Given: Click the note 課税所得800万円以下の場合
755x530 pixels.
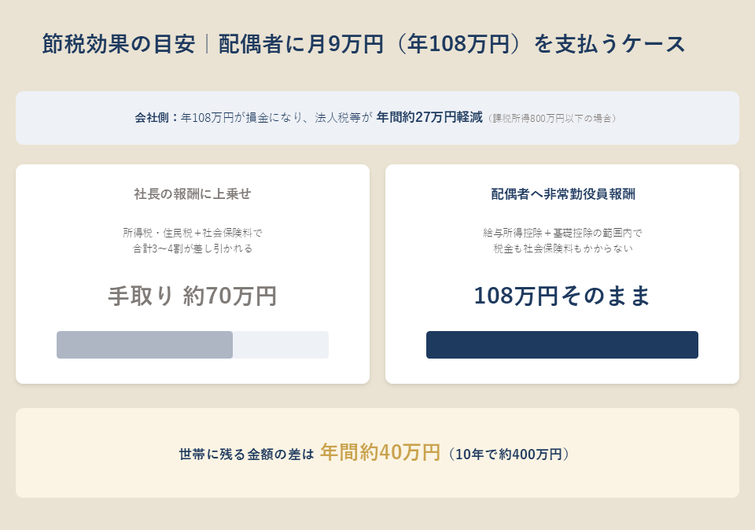Looking at the screenshot, I should click(552, 119).
